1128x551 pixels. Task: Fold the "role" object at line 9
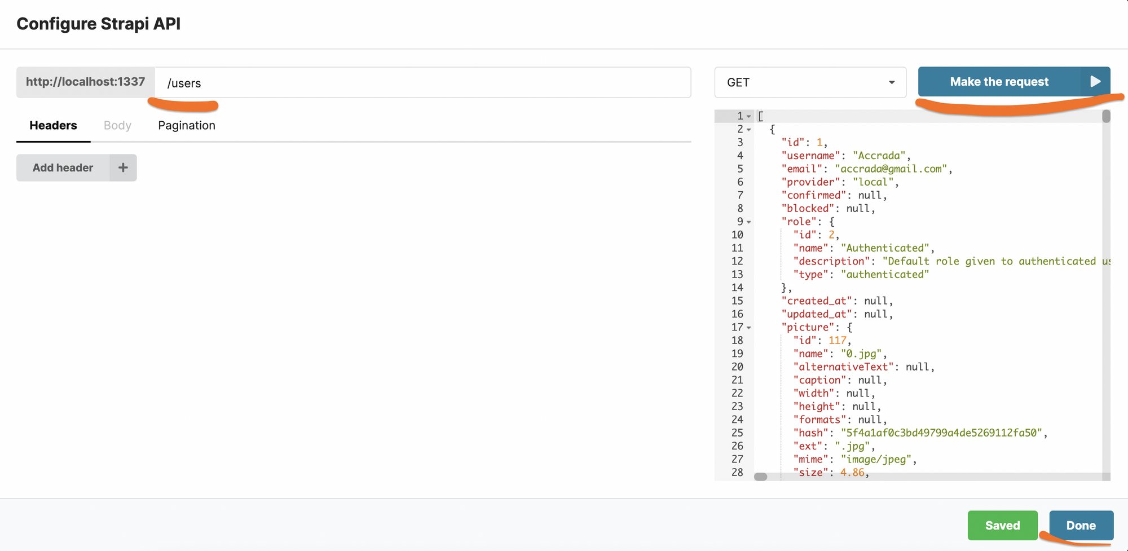[x=749, y=222]
